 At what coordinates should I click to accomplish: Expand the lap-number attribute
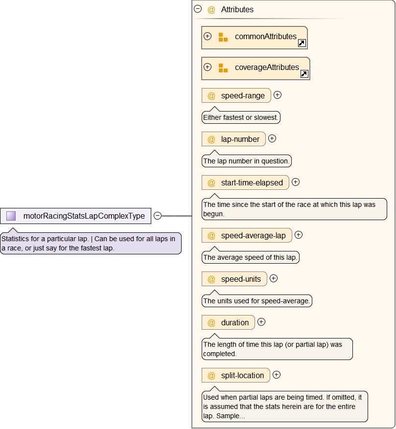coord(272,138)
